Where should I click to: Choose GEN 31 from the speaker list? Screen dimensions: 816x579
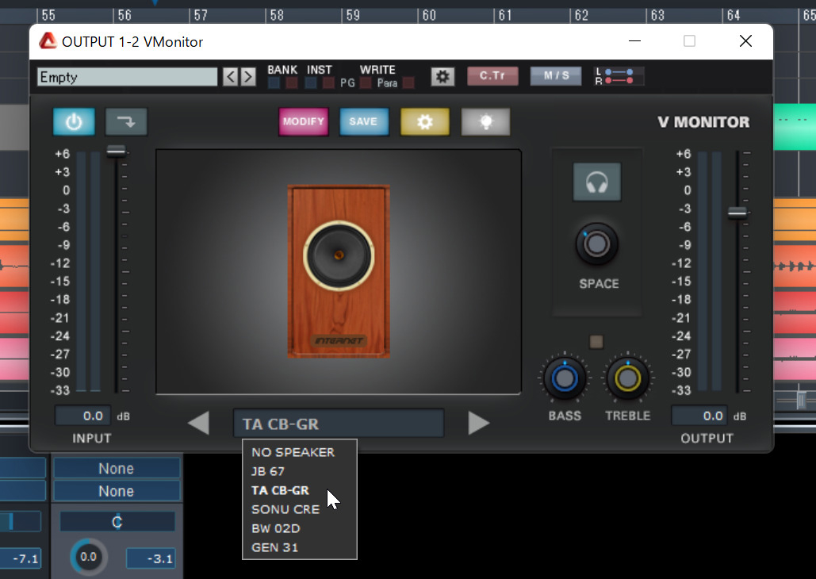[274, 547]
